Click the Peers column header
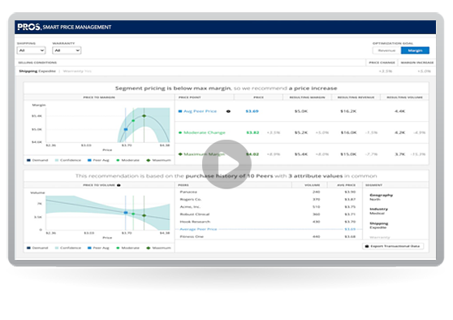Image resolution: width=453 pixels, height=320 pixels. [183, 185]
